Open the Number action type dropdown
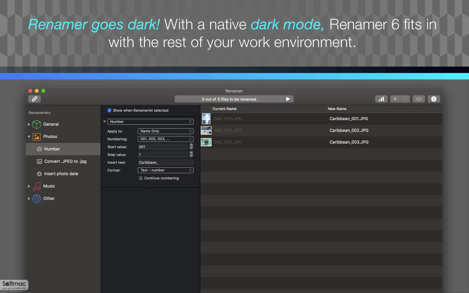 coord(150,122)
